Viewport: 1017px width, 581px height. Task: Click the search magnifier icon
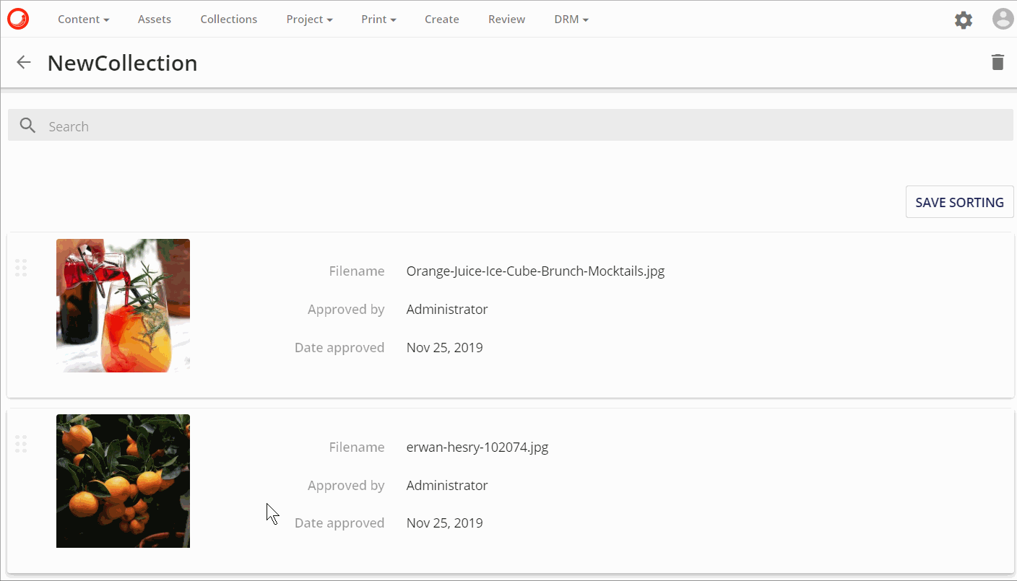click(x=27, y=125)
